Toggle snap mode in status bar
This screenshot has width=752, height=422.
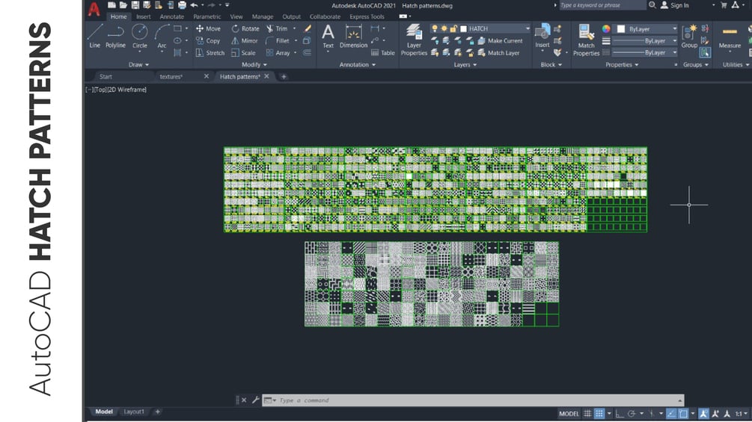click(x=599, y=413)
